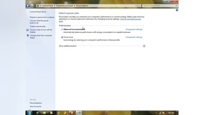This screenshot has width=204, height=115.
Task: Open Tell me more about power plans
Action: pos(130,19)
